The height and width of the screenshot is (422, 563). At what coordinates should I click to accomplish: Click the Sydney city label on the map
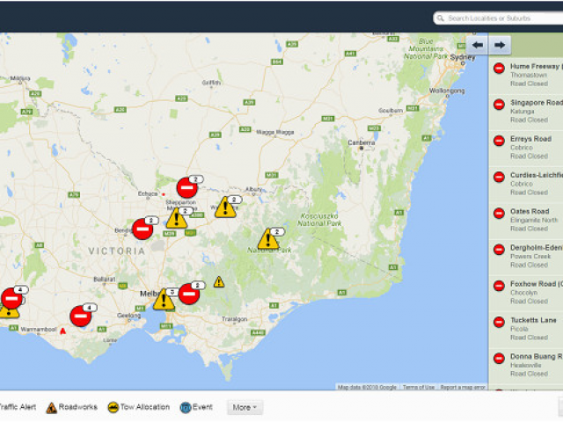pos(463,57)
